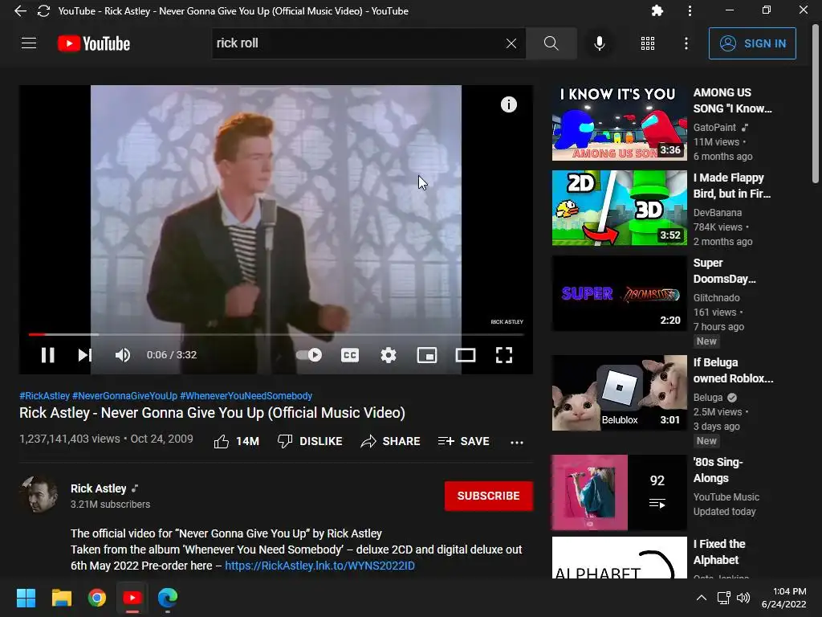Click the page vertical scrollbar

[816, 105]
